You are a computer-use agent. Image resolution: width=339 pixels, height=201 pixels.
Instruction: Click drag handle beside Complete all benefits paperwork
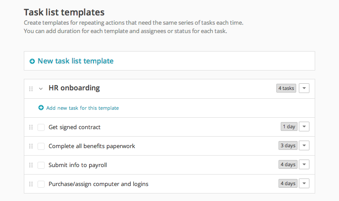[x=31, y=146]
